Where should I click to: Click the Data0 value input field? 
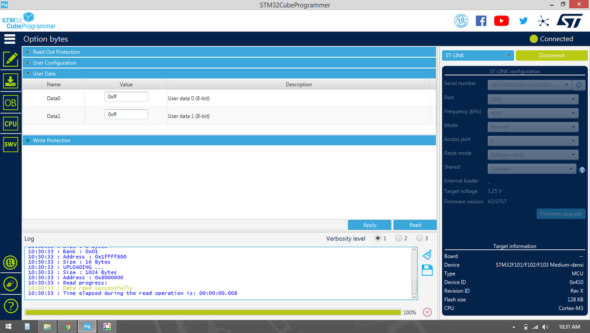126,97
